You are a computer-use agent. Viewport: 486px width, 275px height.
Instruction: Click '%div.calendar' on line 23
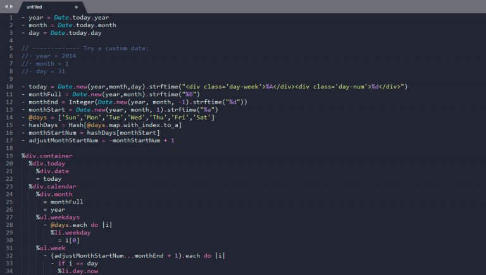53,186
